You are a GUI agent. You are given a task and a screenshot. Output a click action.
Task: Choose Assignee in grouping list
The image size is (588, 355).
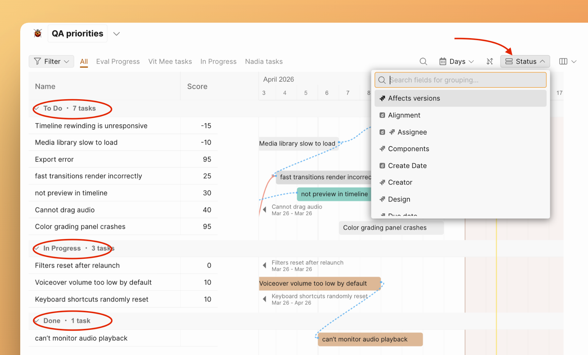[x=412, y=132]
